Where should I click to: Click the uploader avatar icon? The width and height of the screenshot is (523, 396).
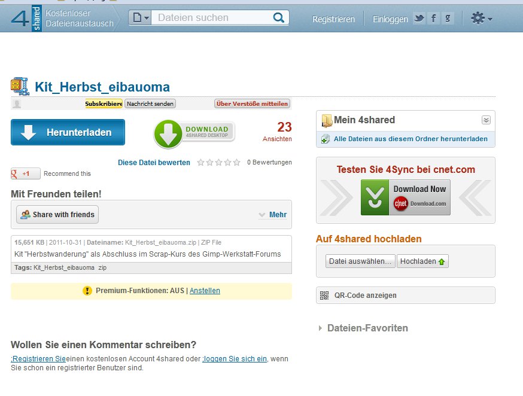pyautogui.click(x=17, y=103)
